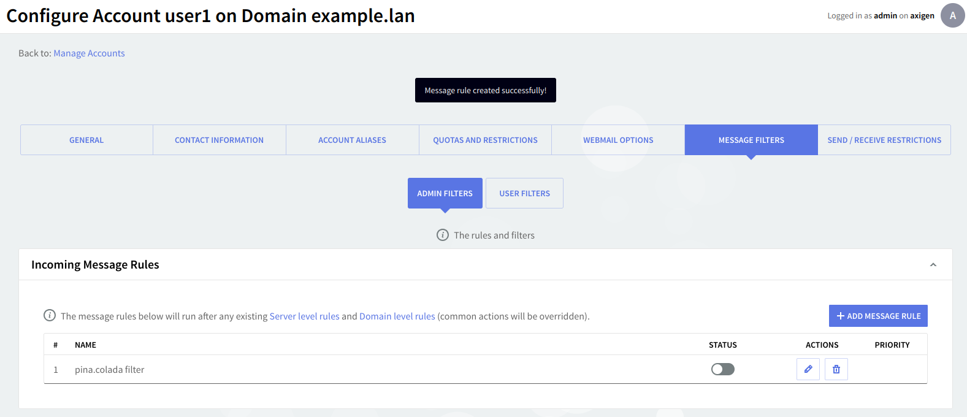The image size is (967, 417).
Task: Open the Account Aliases tab
Action: coord(352,140)
